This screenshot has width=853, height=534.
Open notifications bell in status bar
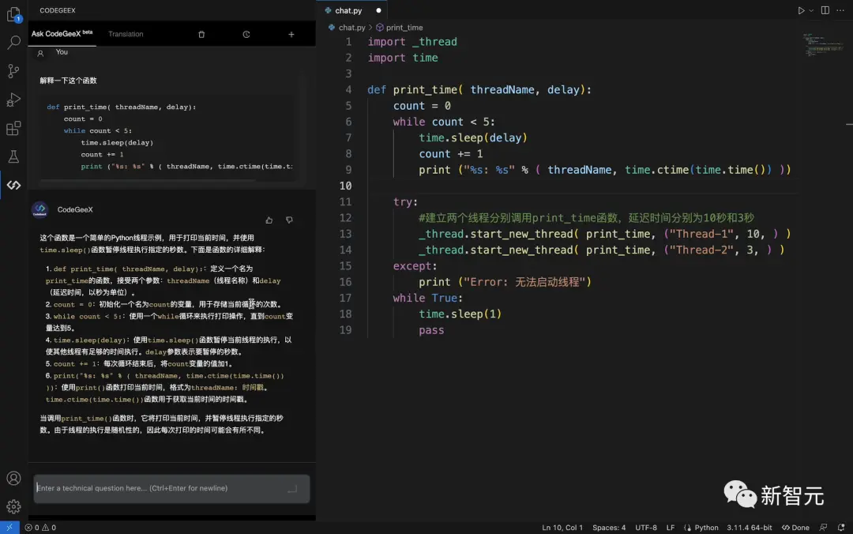841,528
